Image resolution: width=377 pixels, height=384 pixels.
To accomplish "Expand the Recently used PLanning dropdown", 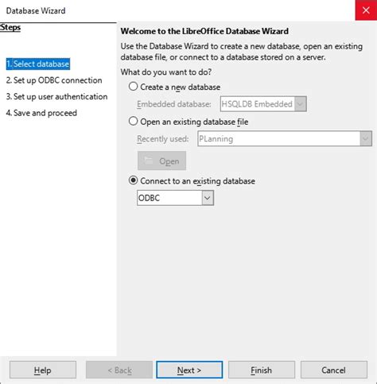I will point(366,138).
